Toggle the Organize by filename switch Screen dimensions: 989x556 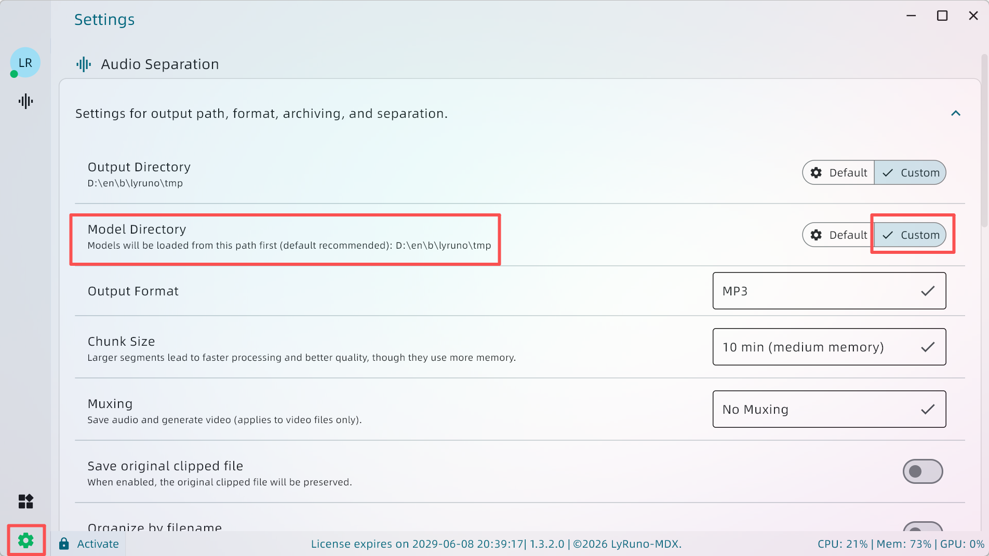pos(923,526)
